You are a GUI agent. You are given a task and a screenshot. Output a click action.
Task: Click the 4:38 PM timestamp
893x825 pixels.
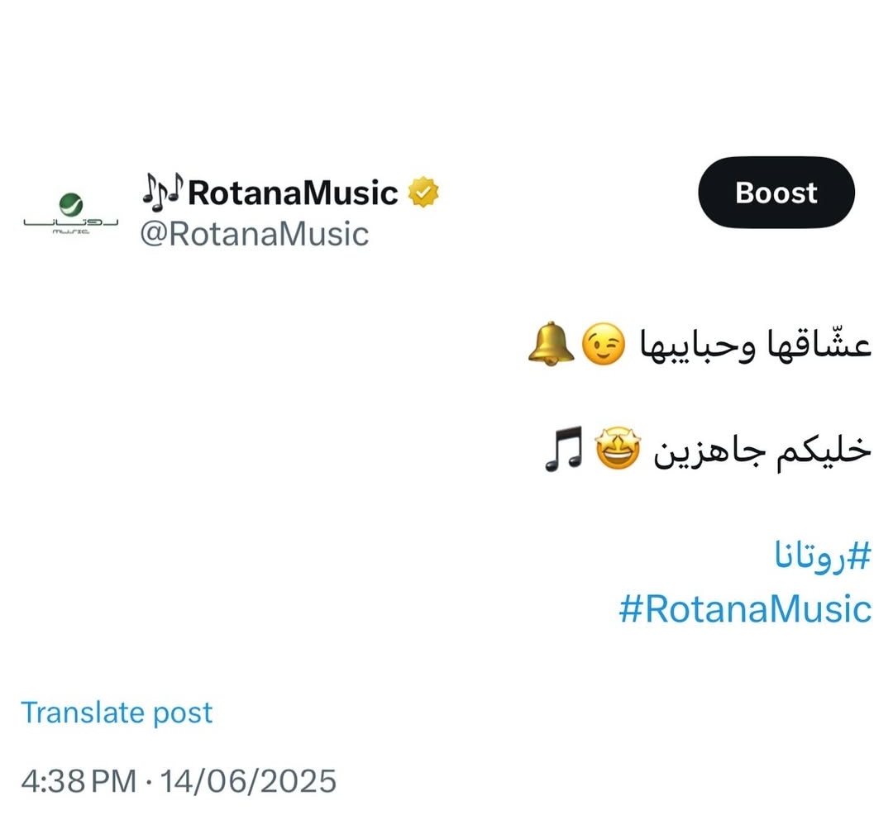79,780
